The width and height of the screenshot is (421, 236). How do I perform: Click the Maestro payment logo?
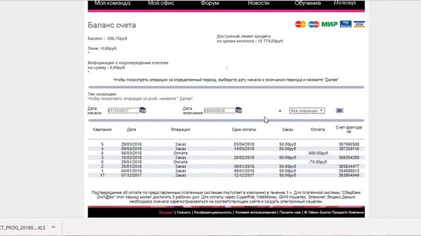(x=314, y=24)
